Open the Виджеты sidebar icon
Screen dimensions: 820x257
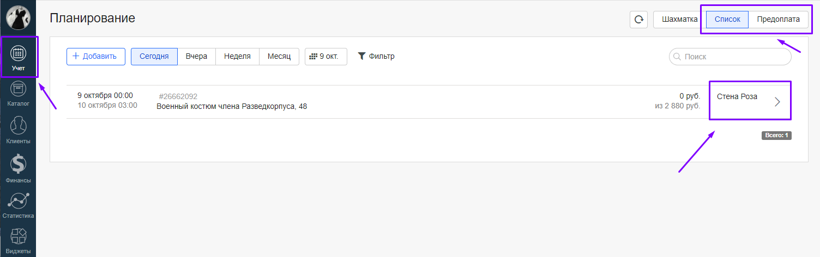coord(19,237)
